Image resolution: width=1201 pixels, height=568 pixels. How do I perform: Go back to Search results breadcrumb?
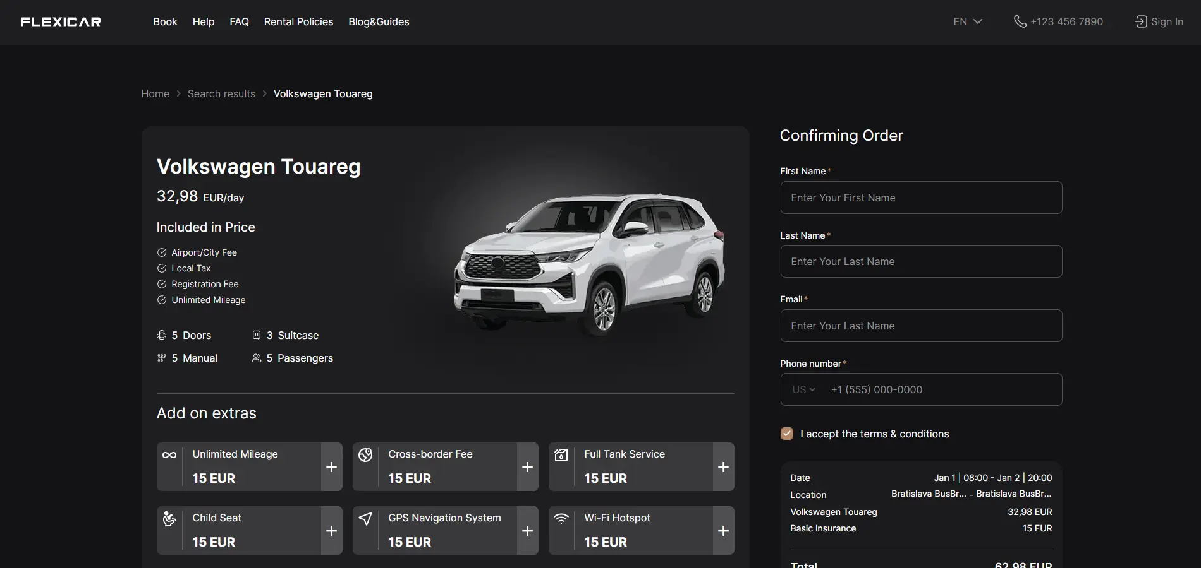click(x=221, y=93)
